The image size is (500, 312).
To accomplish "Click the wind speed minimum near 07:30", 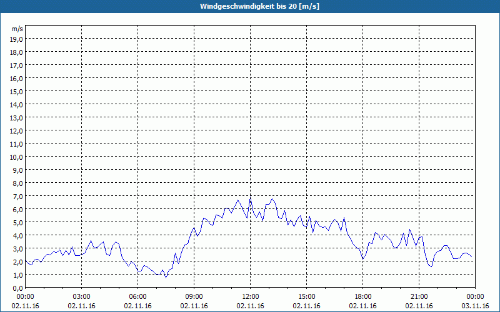I will coord(166,278).
